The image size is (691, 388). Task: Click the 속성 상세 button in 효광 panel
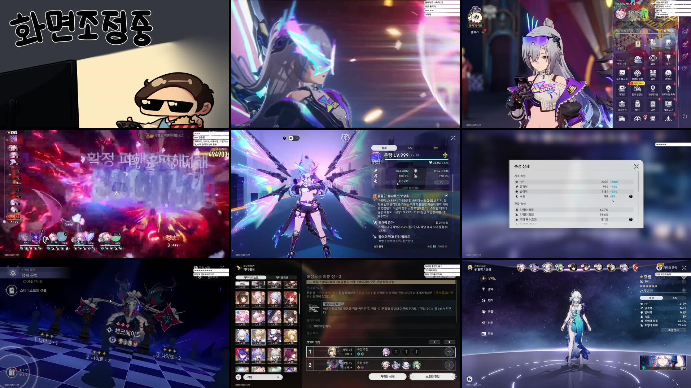click(673, 330)
